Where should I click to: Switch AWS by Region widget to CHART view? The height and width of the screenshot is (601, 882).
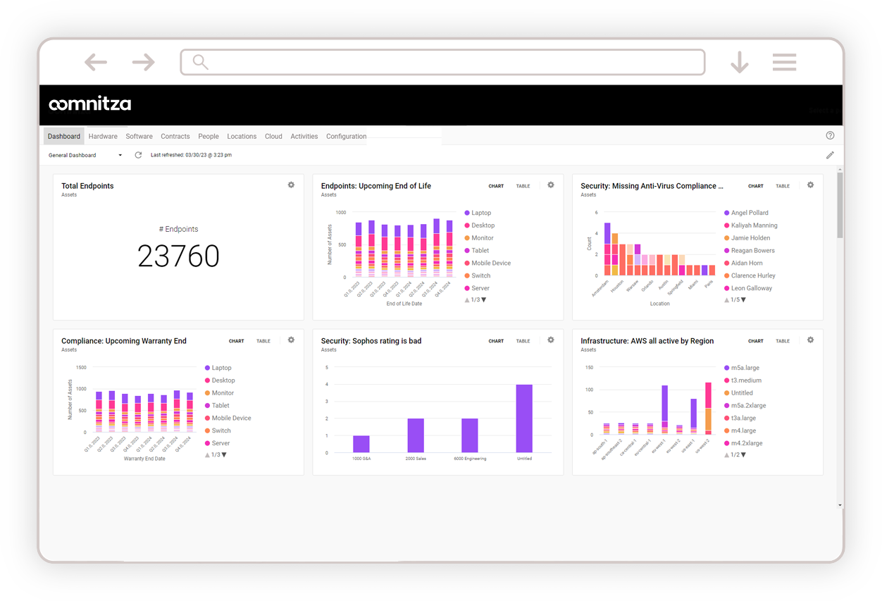(x=756, y=341)
